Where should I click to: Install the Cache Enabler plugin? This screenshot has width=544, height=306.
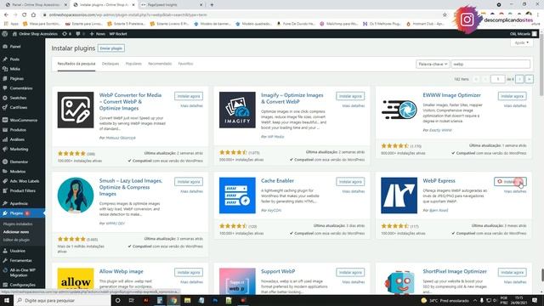point(350,182)
